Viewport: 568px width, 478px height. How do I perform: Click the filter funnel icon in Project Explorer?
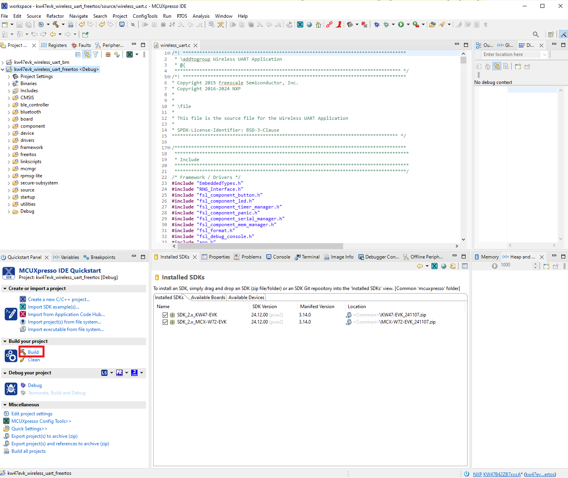(x=95, y=54)
